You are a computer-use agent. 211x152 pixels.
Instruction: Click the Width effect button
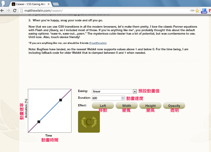coord(127,106)
